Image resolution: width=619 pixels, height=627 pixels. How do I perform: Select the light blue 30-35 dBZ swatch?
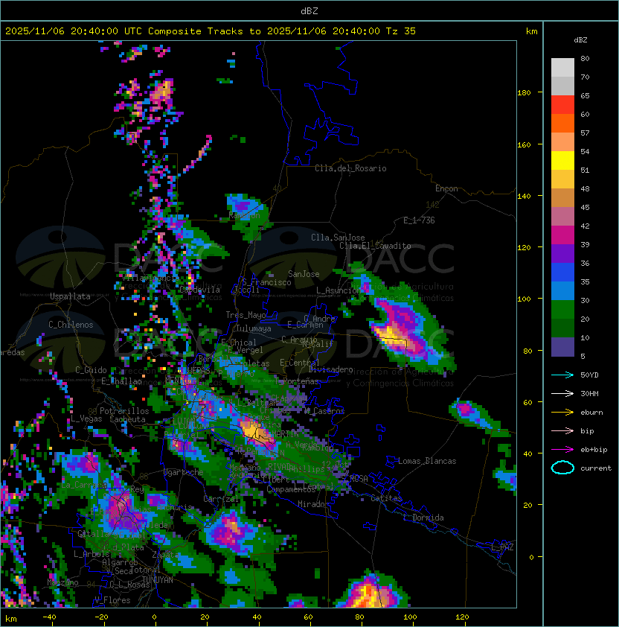click(562, 290)
